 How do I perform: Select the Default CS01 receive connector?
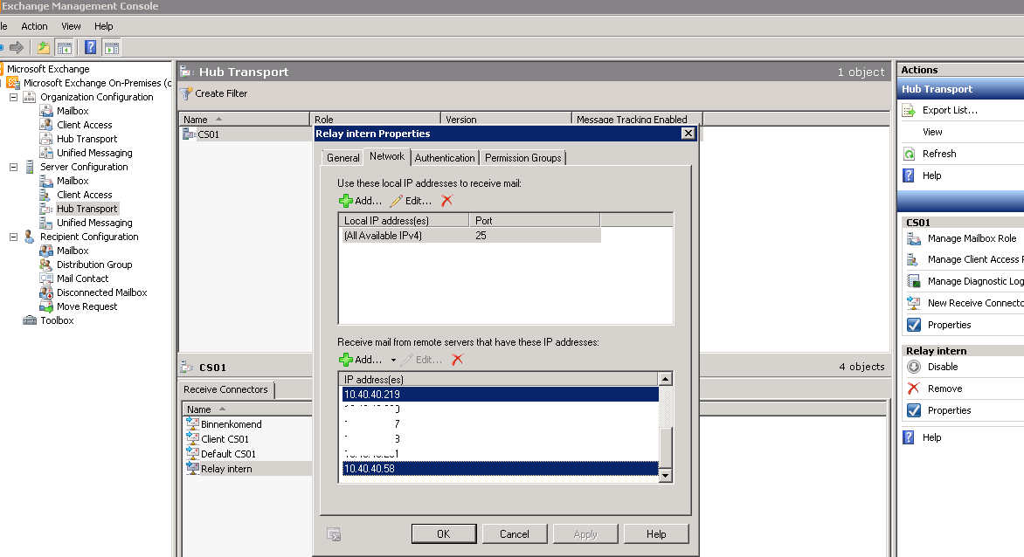(x=228, y=454)
